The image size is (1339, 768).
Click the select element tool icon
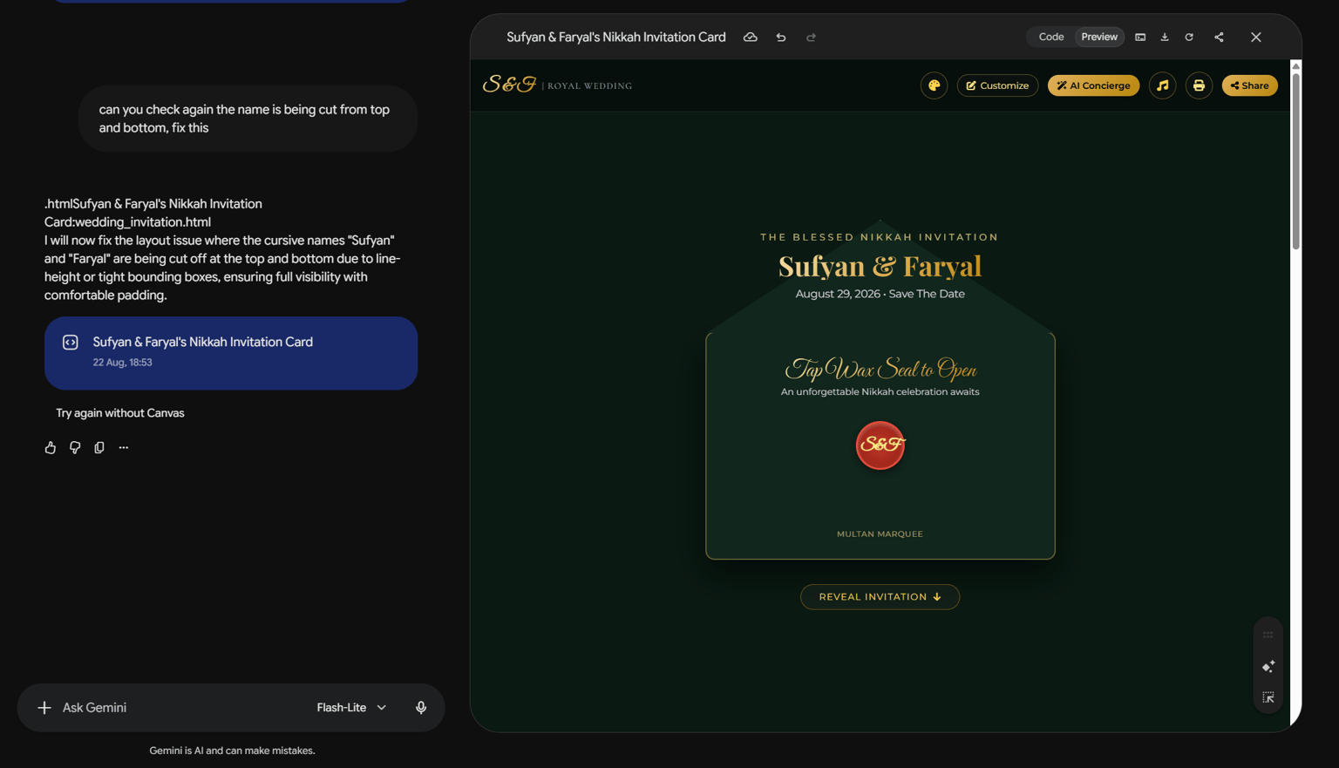(x=1268, y=697)
